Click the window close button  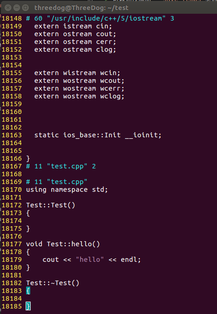8,8
